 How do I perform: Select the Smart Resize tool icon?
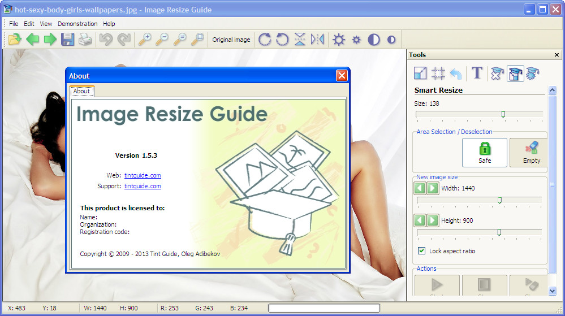click(515, 73)
